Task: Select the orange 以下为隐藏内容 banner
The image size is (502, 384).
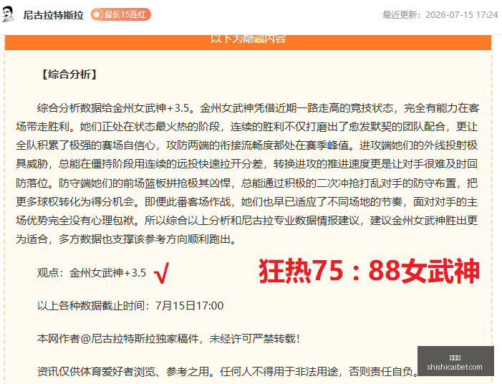Action: pyautogui.click(x=248, y=42)
